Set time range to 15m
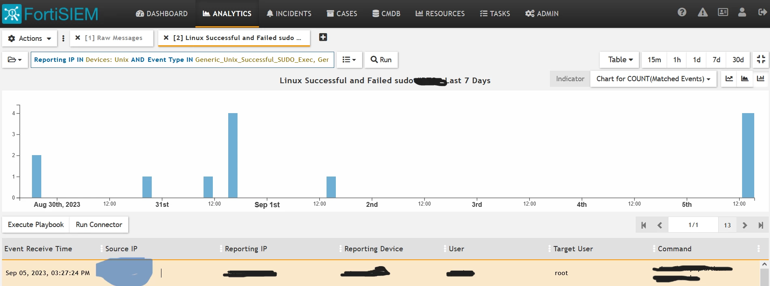The image size is (770, 286). (654, 60)
